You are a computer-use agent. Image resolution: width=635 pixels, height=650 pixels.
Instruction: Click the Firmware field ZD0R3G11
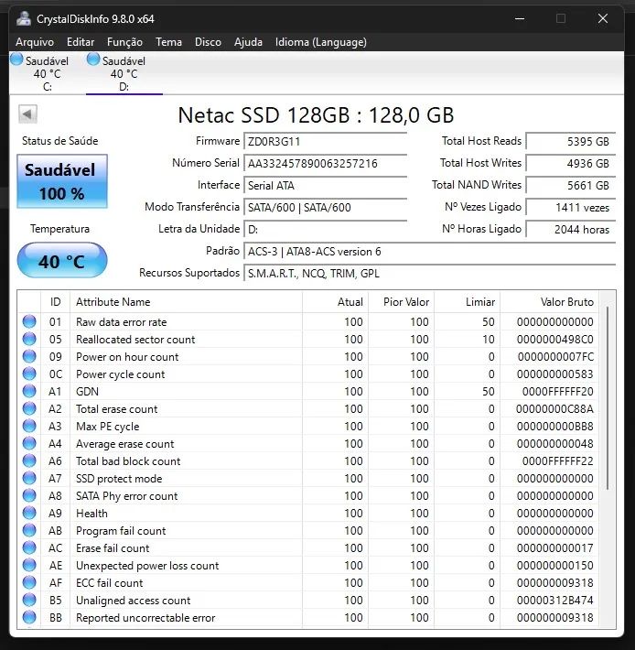[x=326, y=141]
